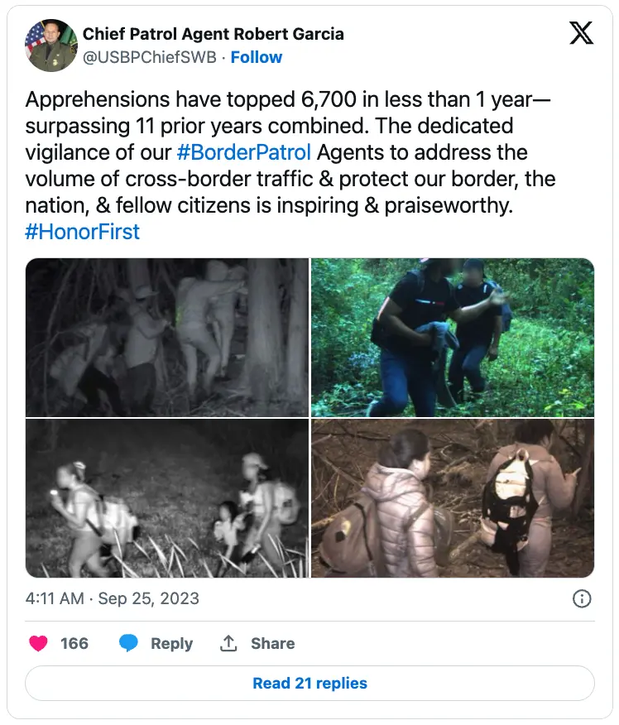Click the 4:11 AM Sep 25, 2023 timestamp
The width and height of the screenshot is (619, 725).
[113, 598]
